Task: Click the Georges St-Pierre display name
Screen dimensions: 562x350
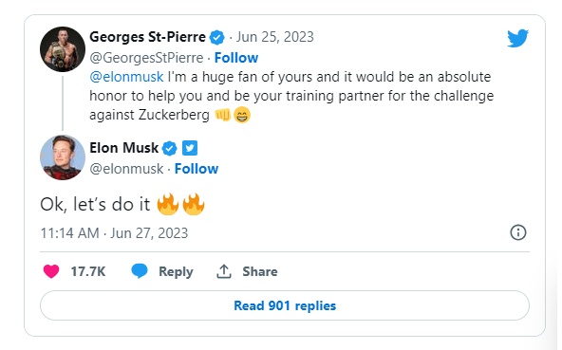Action: (147, 37)
